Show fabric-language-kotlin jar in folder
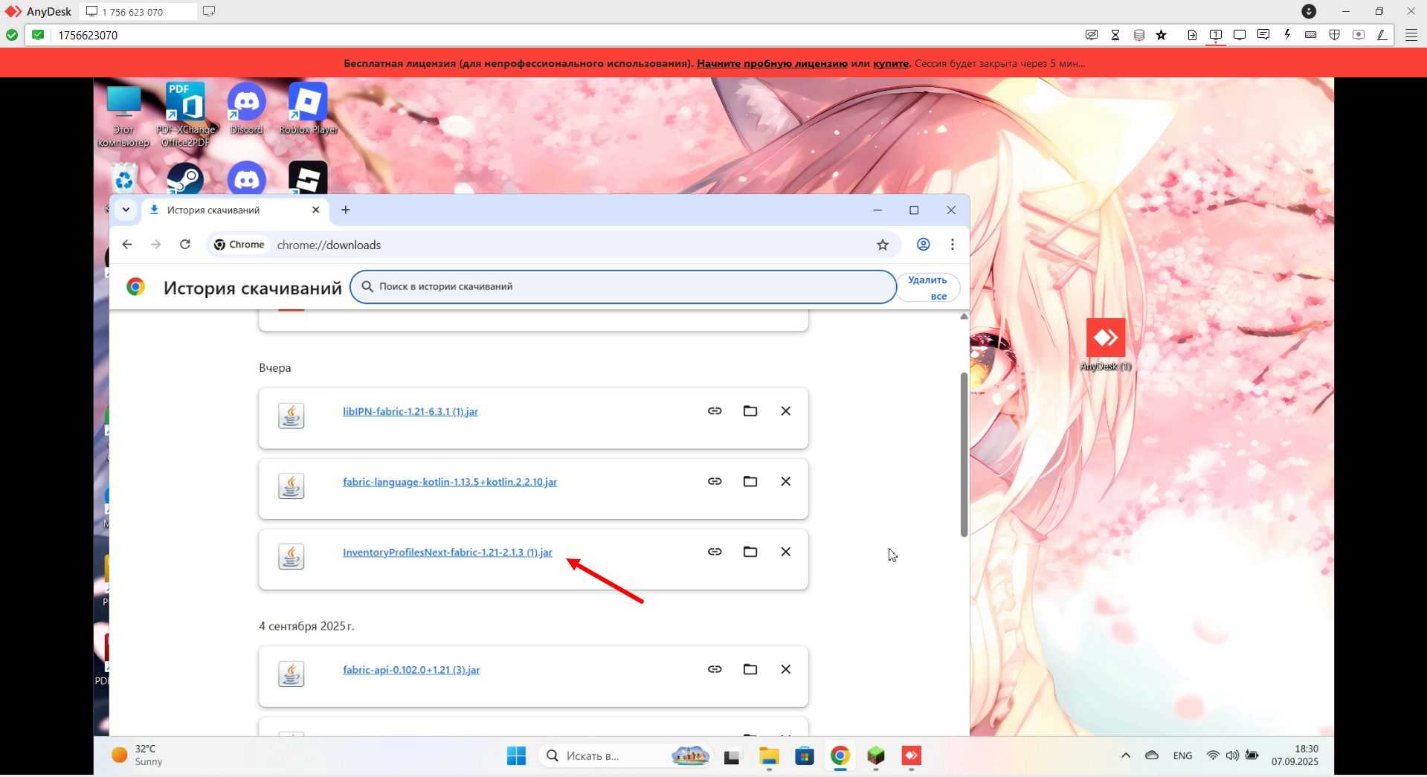 point(750,482)
